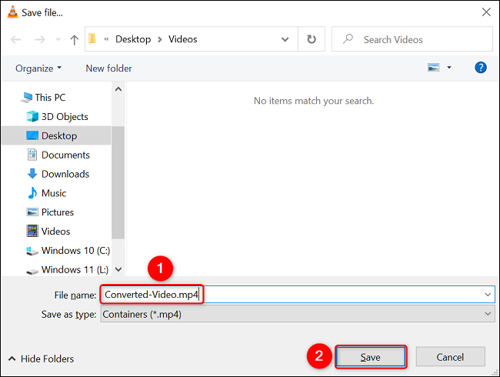Open 3D Objects folder
This screenshot has width=500, height=377.
pos(65,117)
